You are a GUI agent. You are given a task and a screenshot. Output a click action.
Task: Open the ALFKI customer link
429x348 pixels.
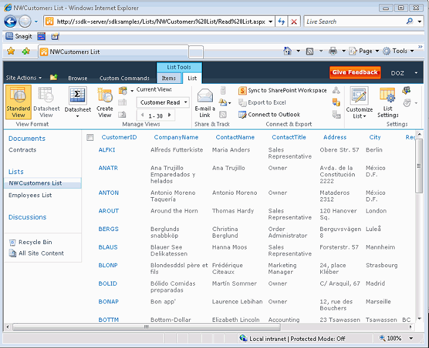click(107, 150)
